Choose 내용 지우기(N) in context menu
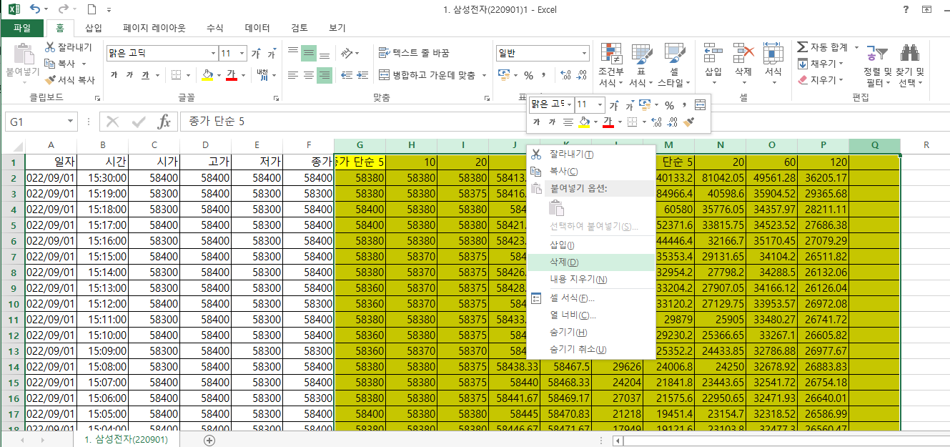The height and width of the screenshot is (447, 950). pyautogui.click(x=591, y=279)
